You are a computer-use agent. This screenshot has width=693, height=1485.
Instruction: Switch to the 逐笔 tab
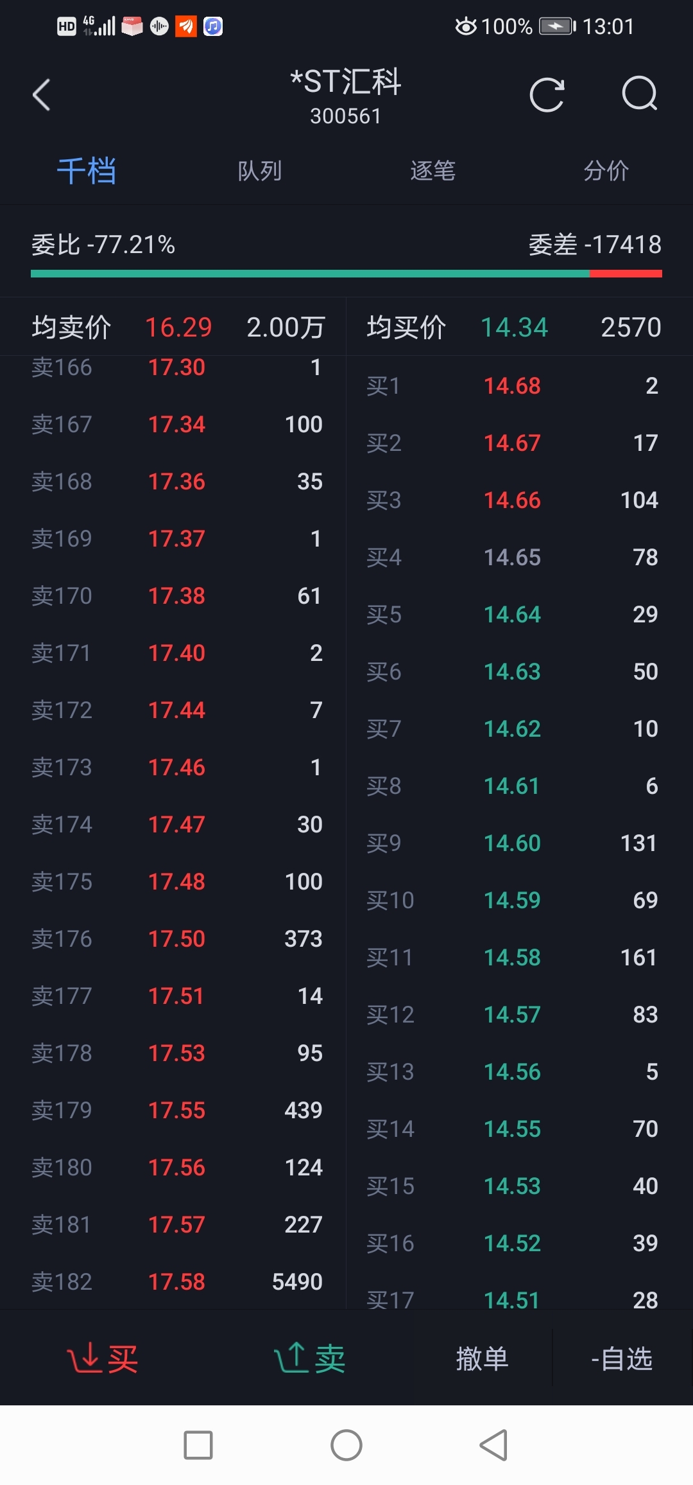click(433, 171)
